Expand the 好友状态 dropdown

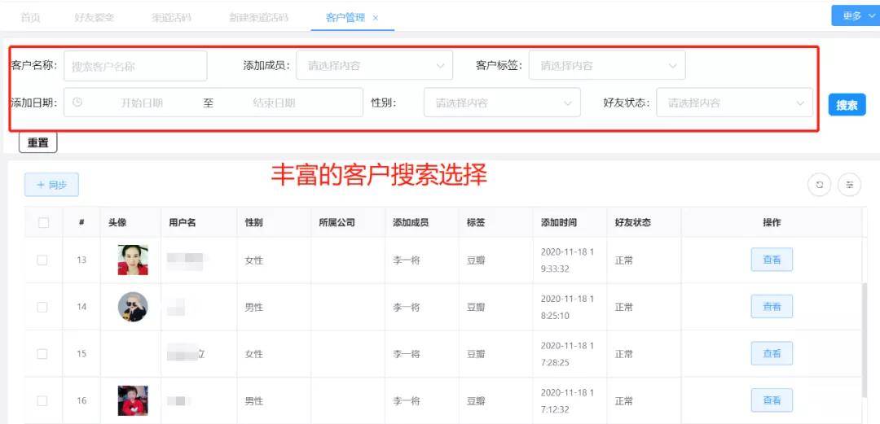coord(734,103)
